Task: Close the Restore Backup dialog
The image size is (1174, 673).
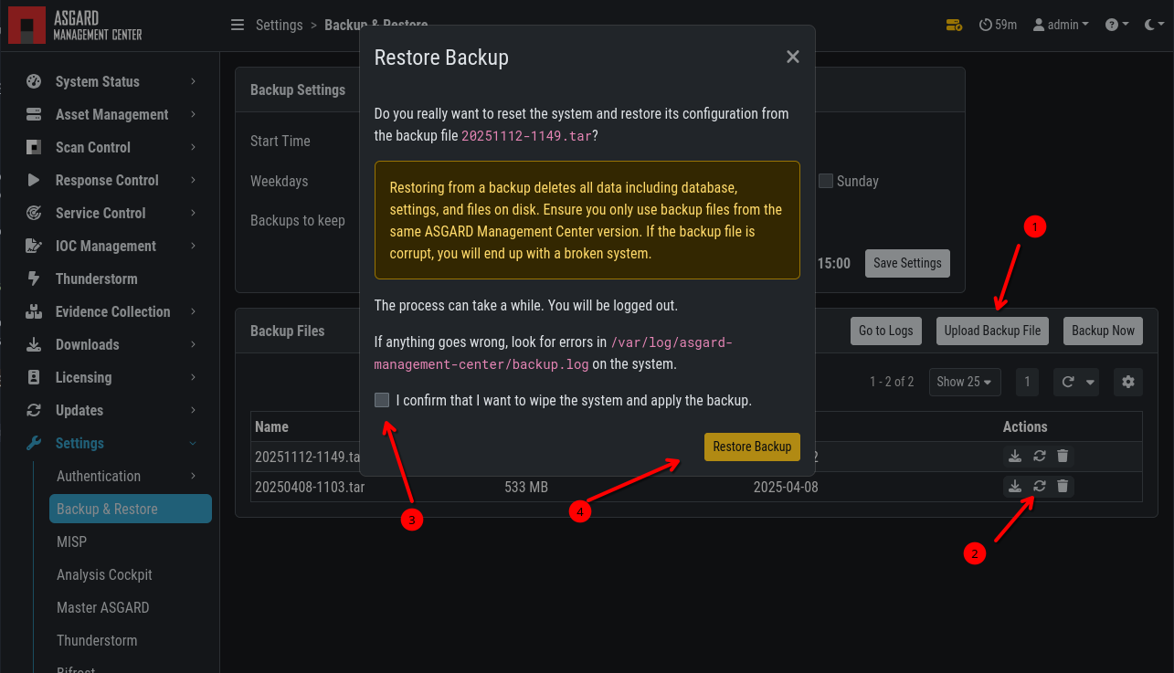Action: [793, 57]
